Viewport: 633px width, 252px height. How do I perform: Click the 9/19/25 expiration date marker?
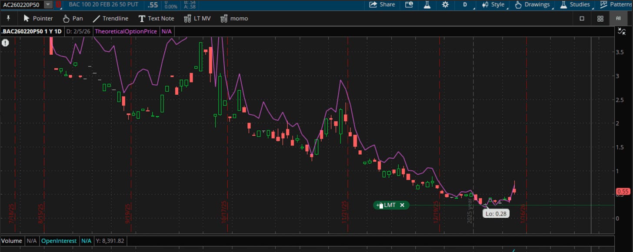tap(127, 214)
